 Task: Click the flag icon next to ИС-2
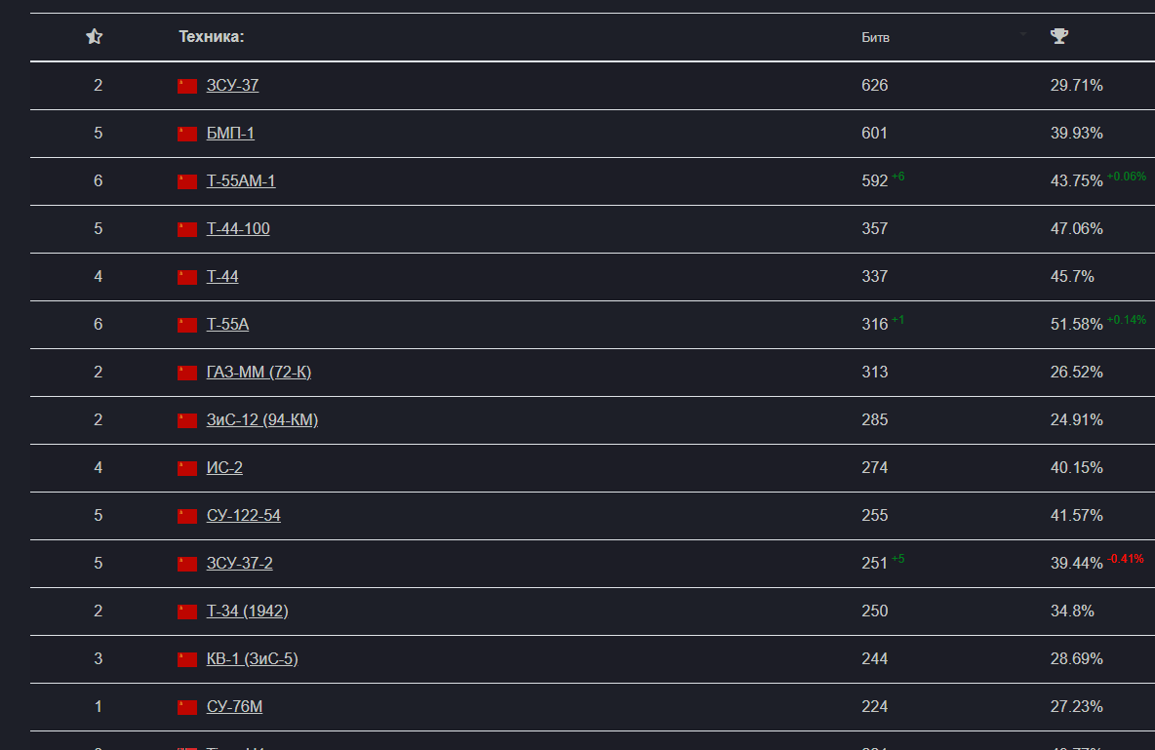187,468
